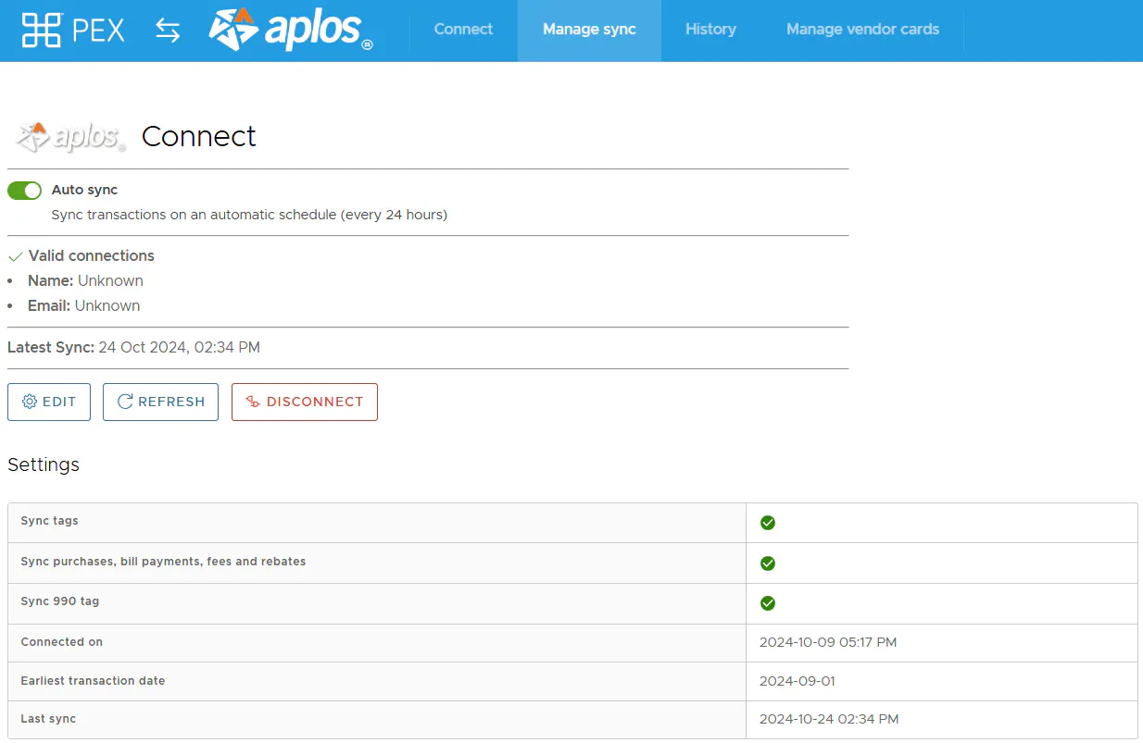The image size is (1143, 743).
Task: Click the sync arrows icon between logos
Action: click(x=168, y=31)
